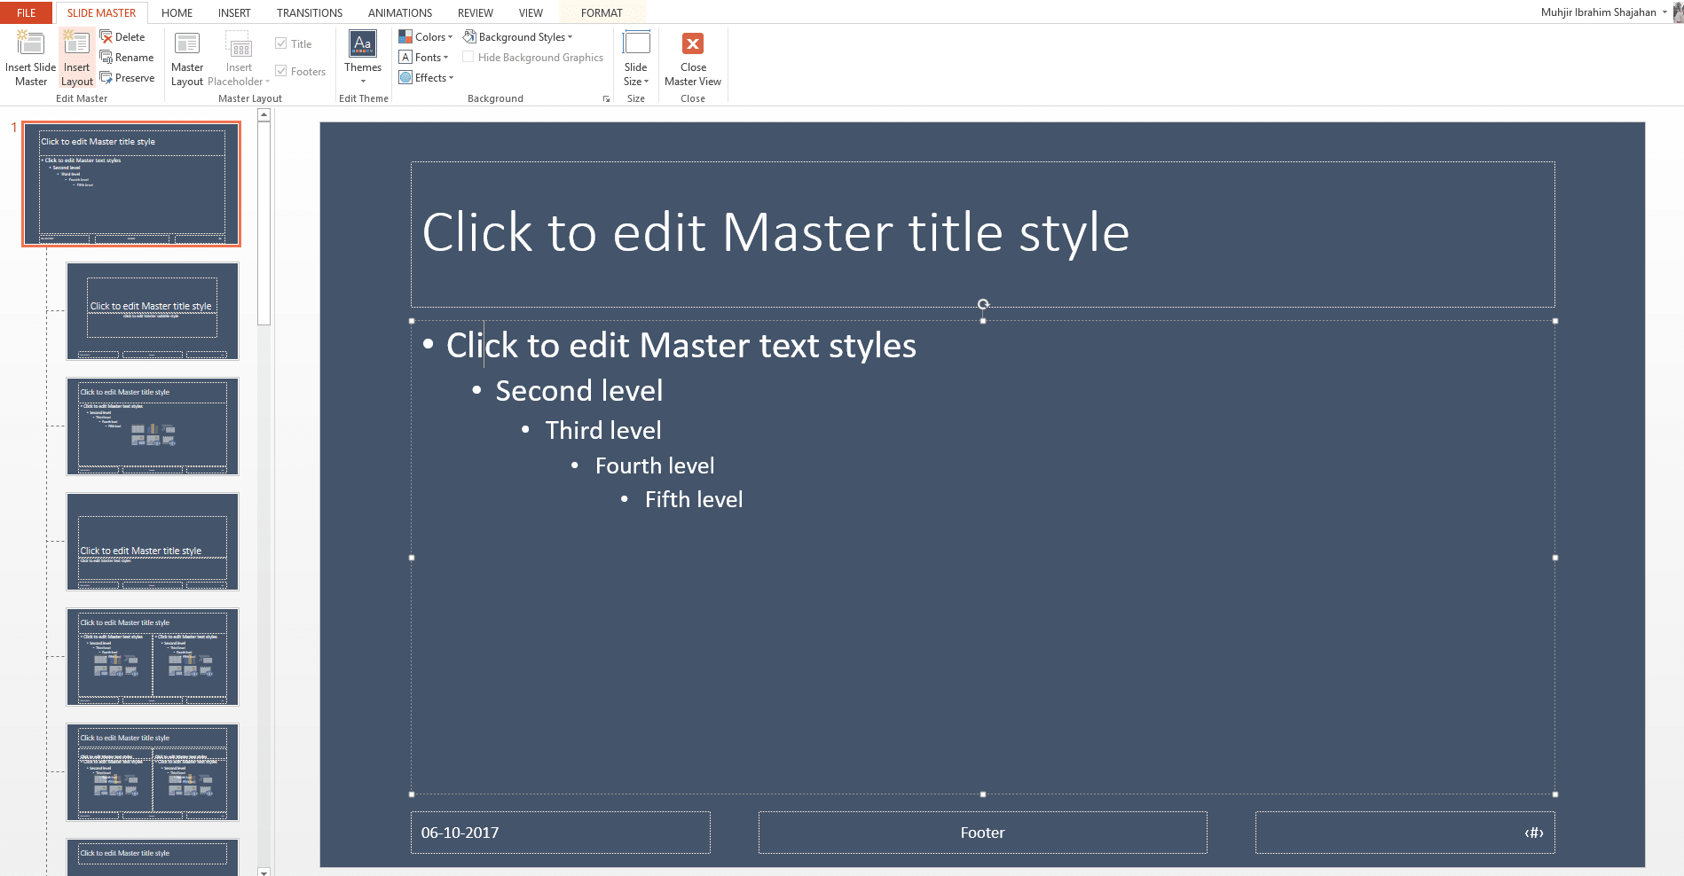Click Master text styles first bullet line

[x=681, y=346]
